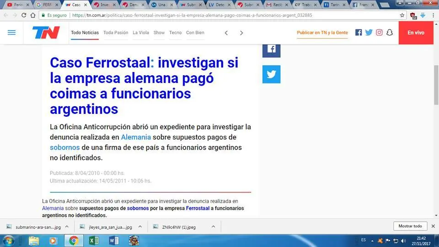This screenshot has height=247, width=439.
Task: Click the Chrome taskbar icon
Action: click(x=74, y=241)
